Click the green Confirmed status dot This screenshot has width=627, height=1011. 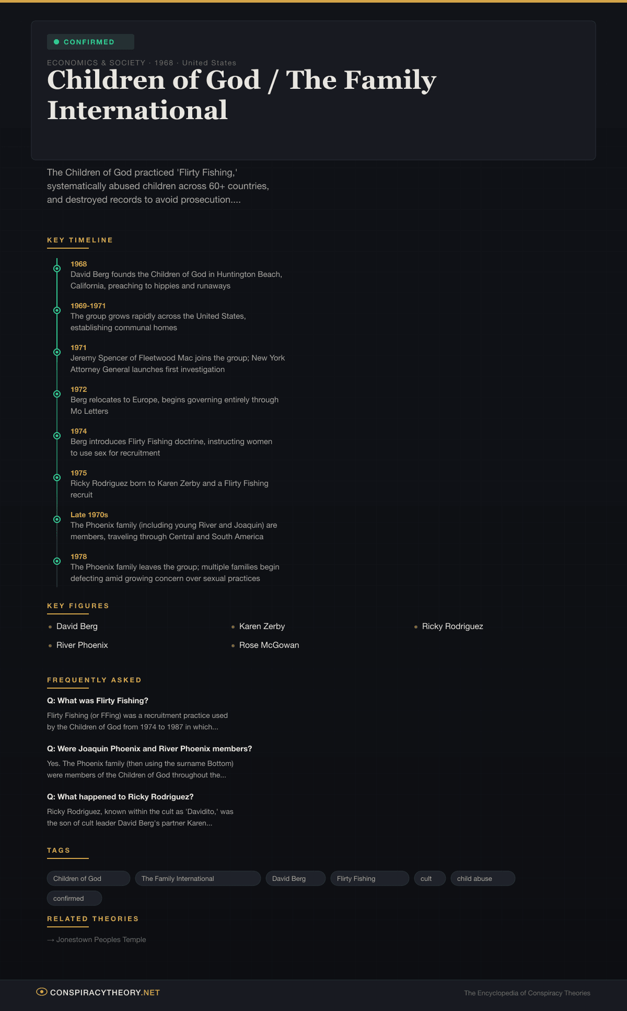point(56,42)
